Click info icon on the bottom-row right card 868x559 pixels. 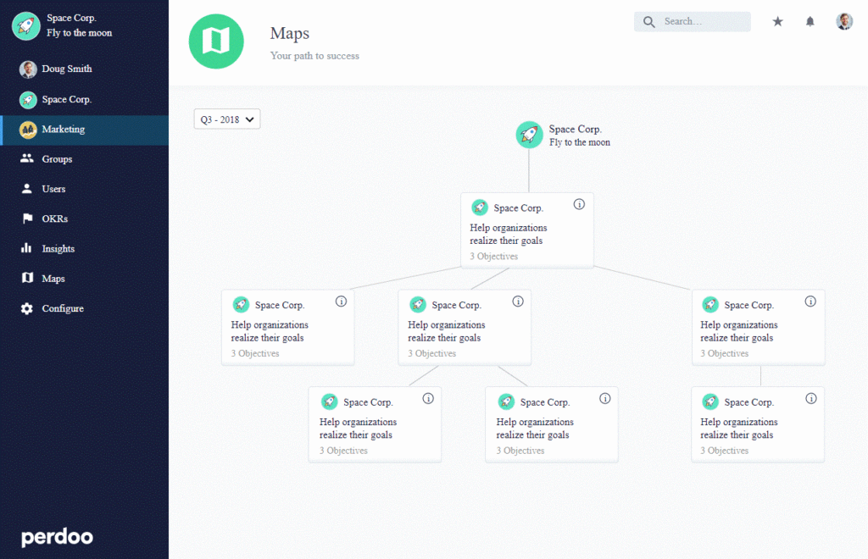[x=811, y=399]
